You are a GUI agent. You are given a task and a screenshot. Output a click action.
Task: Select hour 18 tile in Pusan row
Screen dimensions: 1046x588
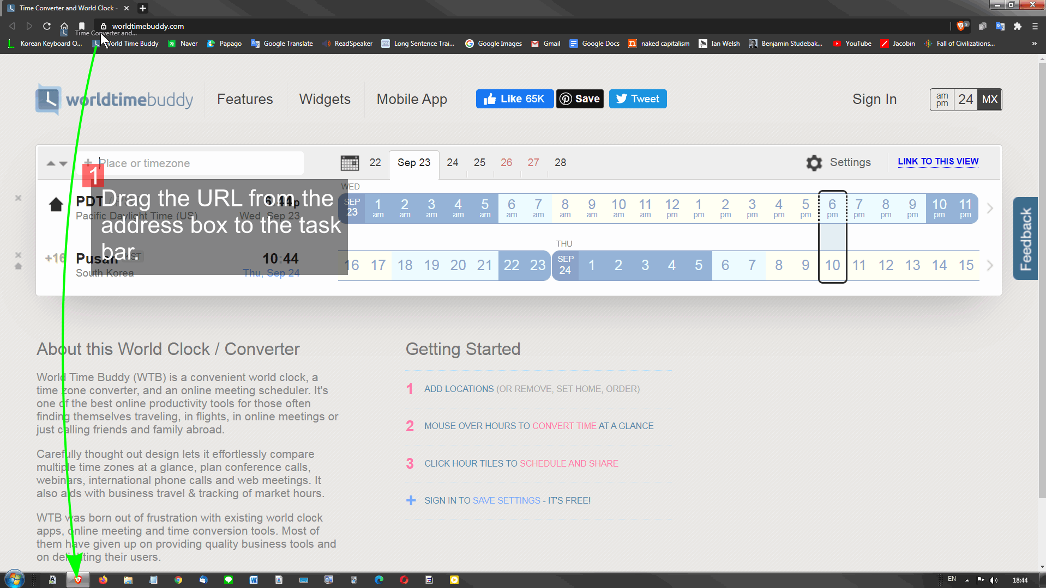tap(405, 266)
